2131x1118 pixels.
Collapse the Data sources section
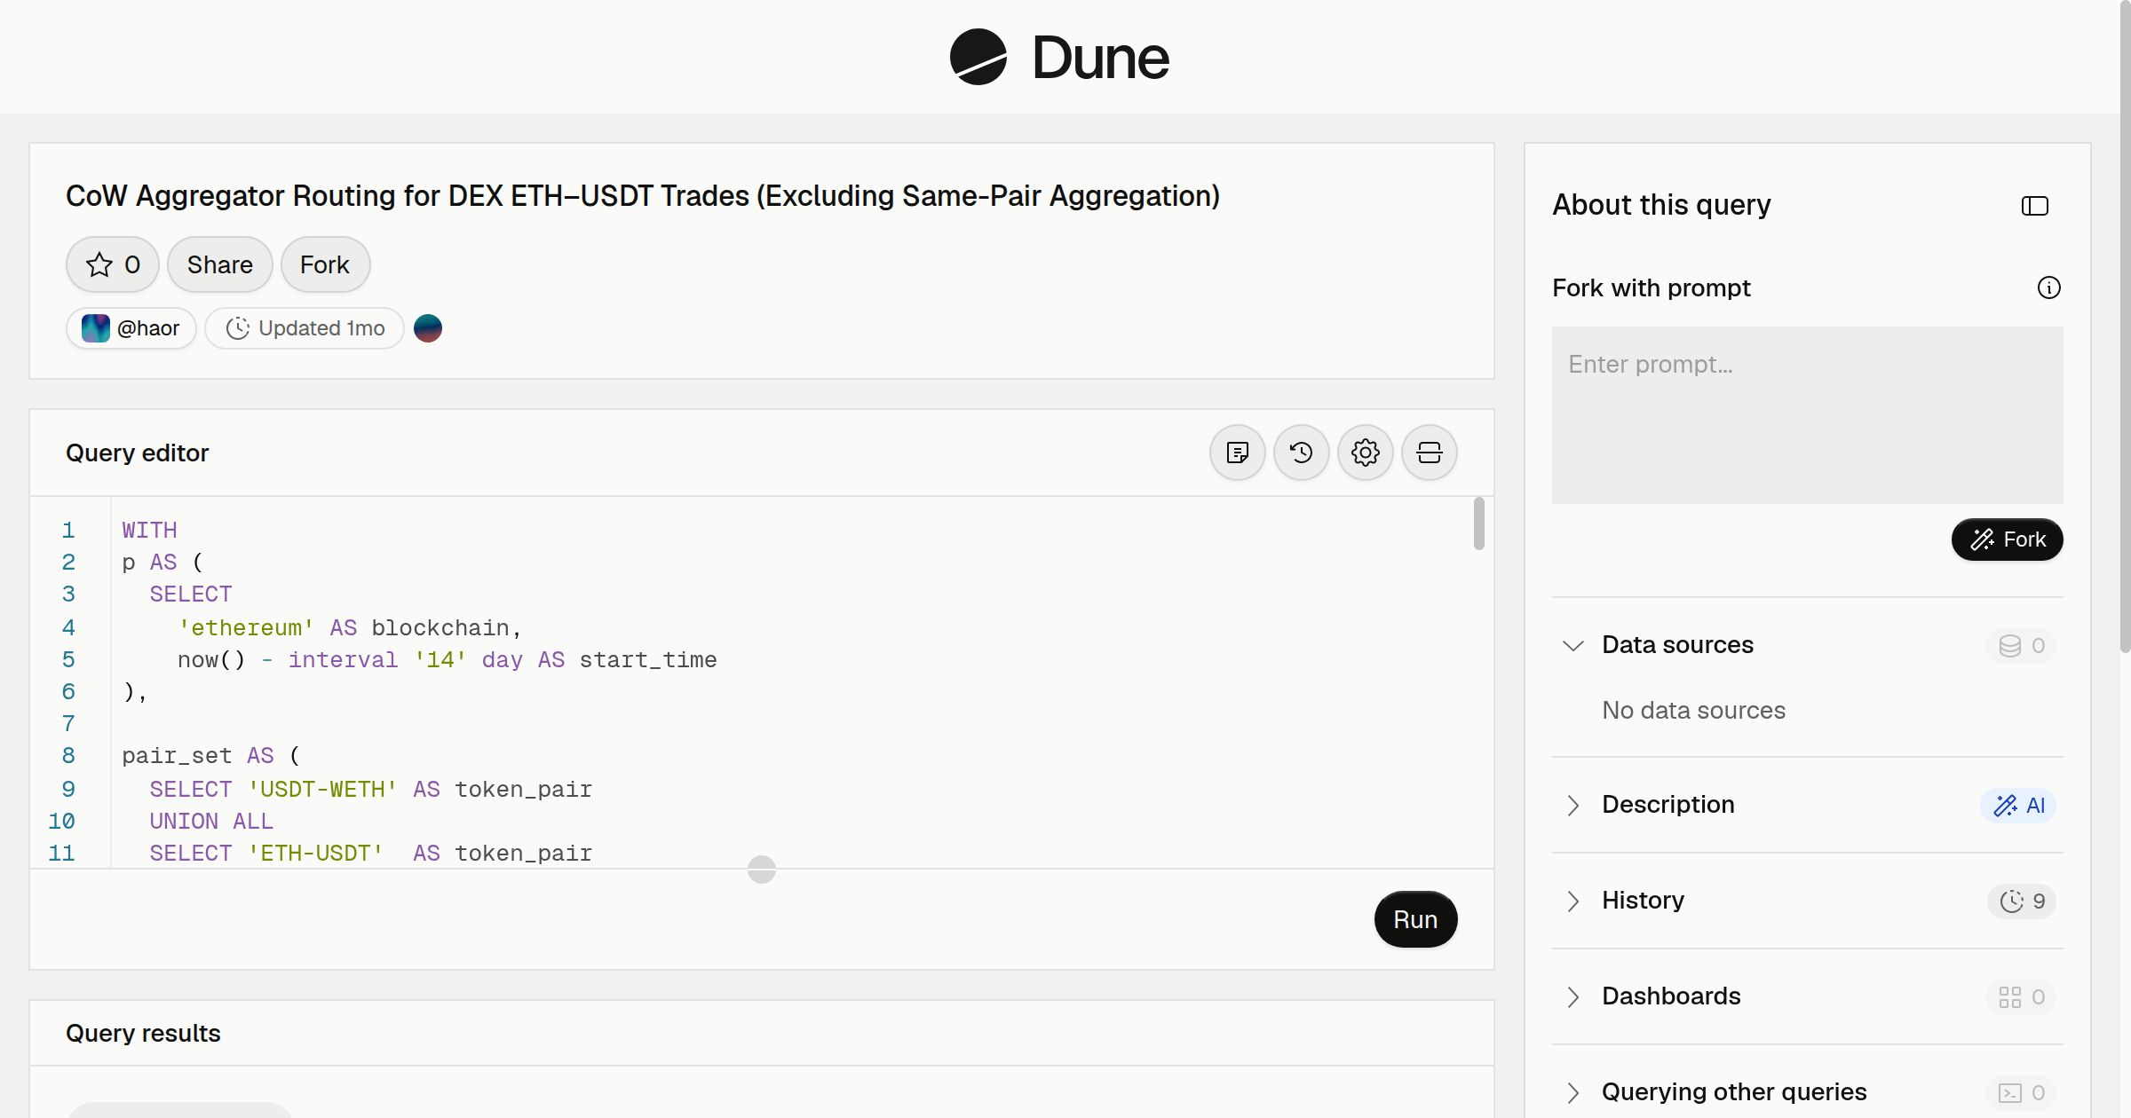pyautogui.click(x=1573, y=645)
